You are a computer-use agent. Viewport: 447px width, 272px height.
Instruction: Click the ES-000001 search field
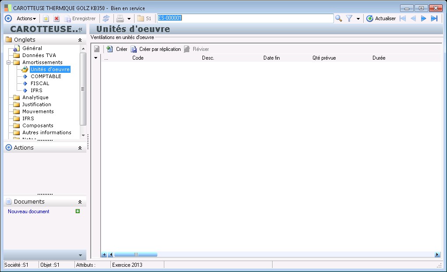(x=245, y=18)
